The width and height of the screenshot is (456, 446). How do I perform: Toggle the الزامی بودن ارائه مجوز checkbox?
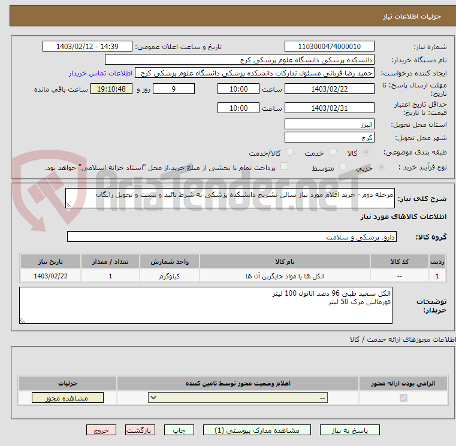[403, 398]
